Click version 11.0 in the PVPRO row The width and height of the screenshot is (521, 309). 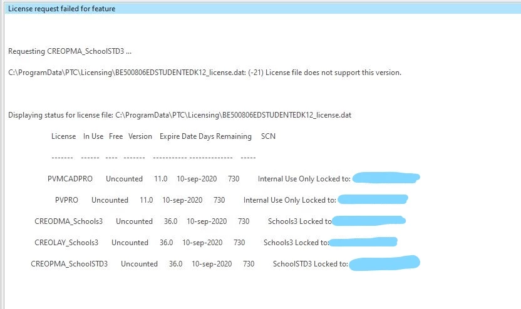pos(146,200)
